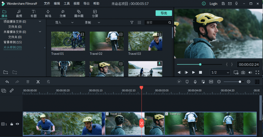The width and height of the screenshot is (263, 137).
Task: Open the 媒体 media tab
Action: click(4, 14)
